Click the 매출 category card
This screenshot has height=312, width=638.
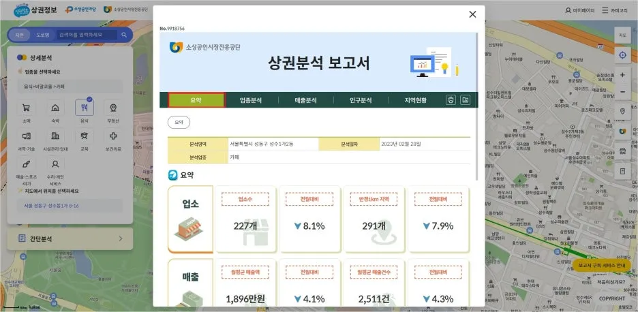190,283
